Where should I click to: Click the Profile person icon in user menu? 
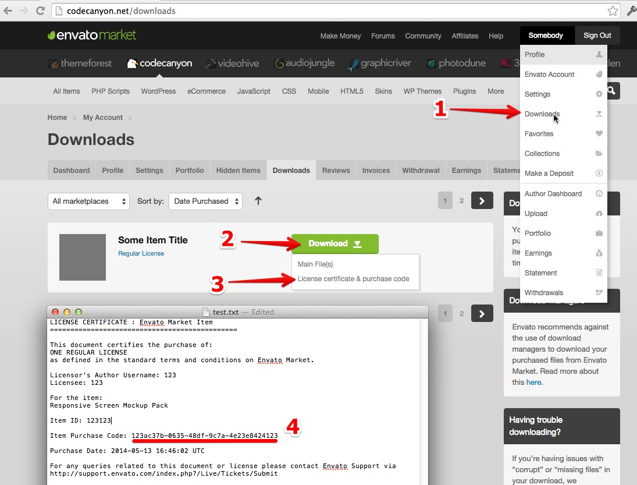coord(599,55)
